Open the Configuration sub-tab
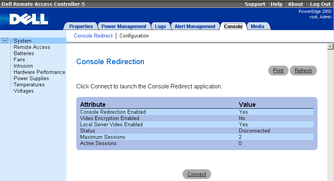 [134, 36]
